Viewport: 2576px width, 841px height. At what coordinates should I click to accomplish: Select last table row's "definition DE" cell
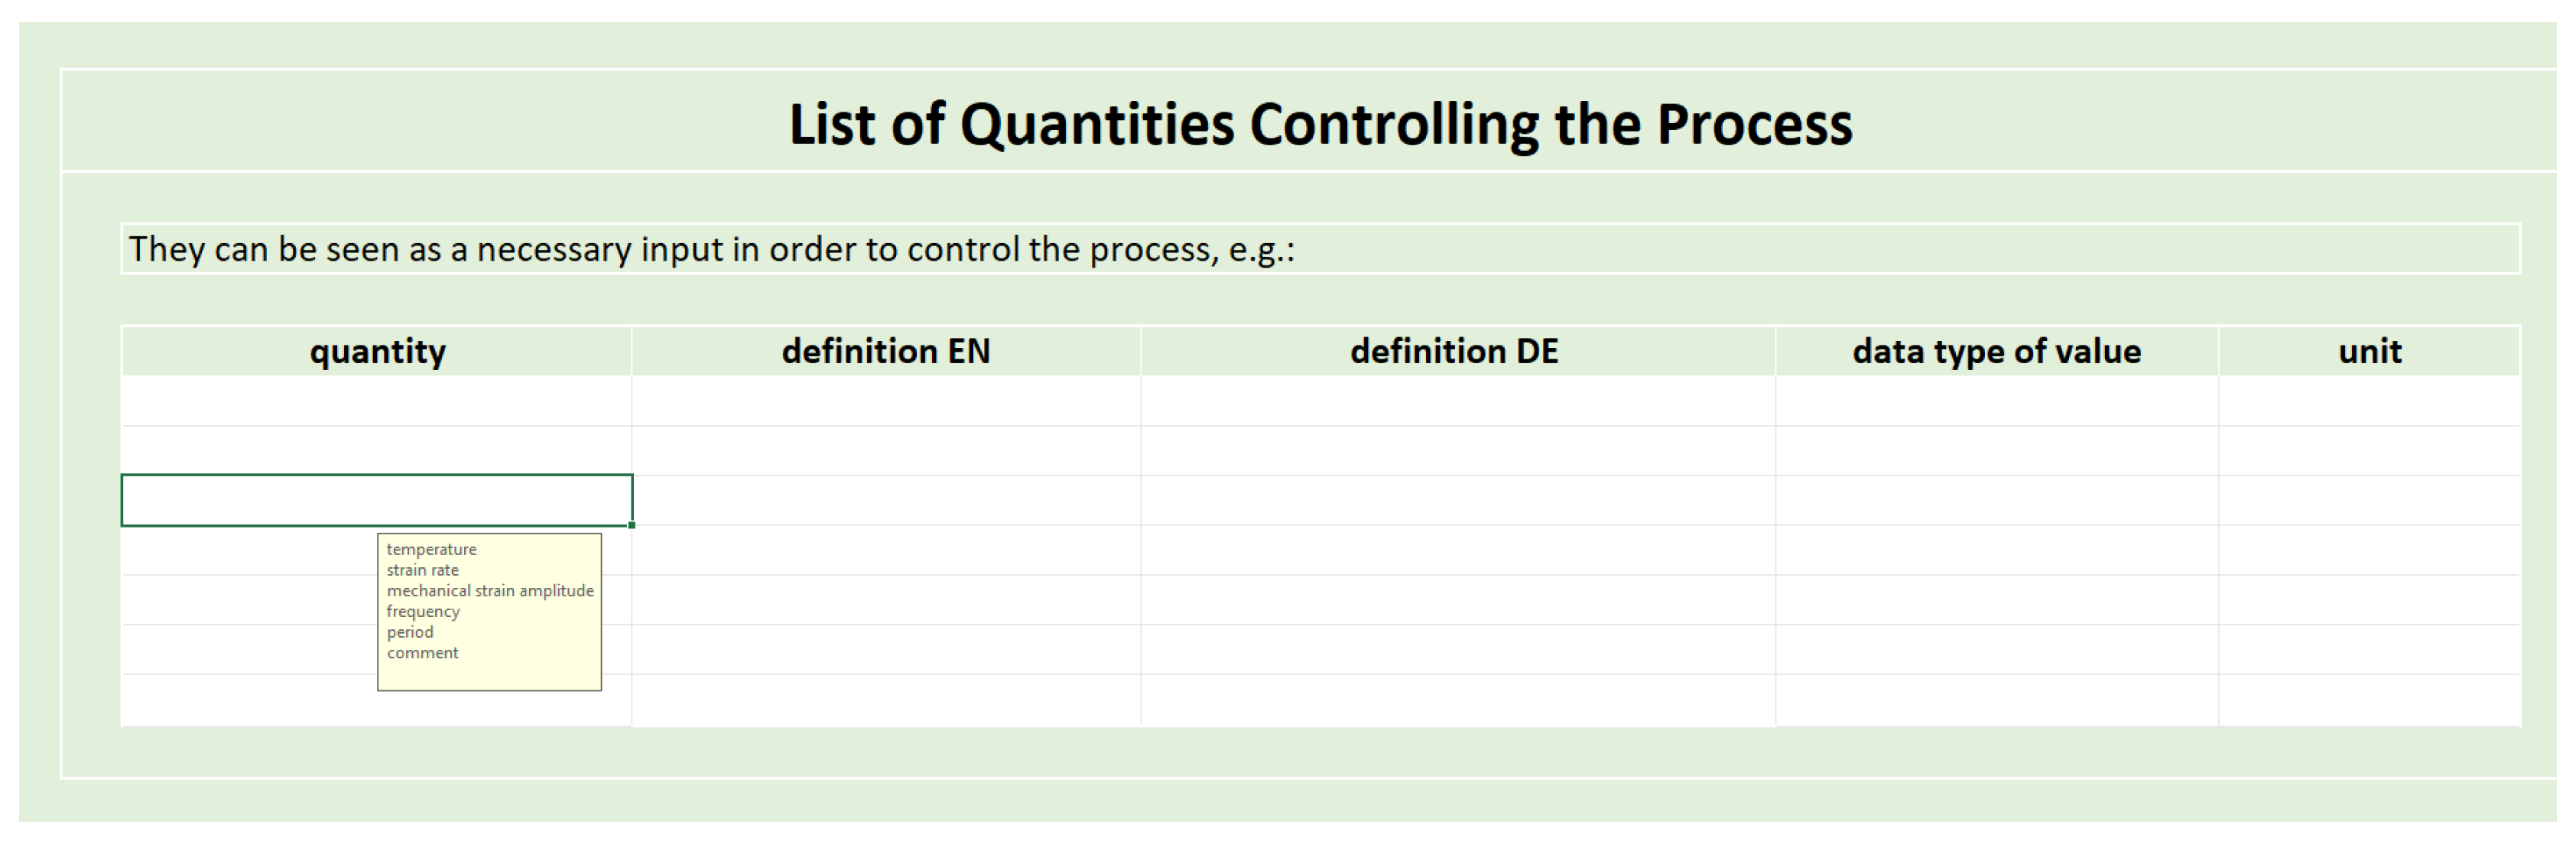tap(1457, 699)
